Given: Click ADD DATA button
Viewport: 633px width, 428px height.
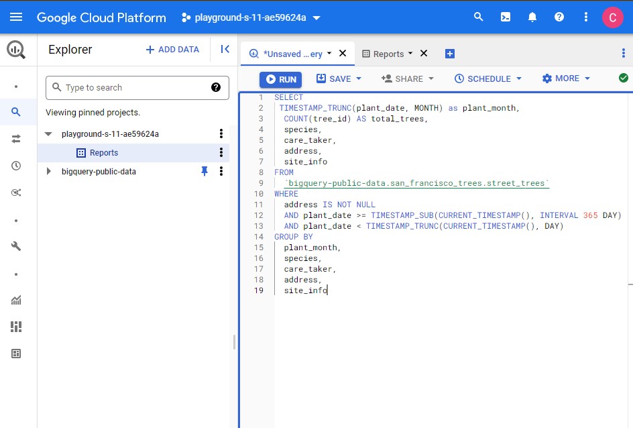Looking at the screenshot, I should pyautogui.click(x=172, y=49).
